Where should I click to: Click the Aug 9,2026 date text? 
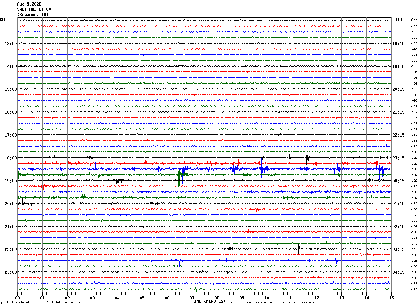29,4
